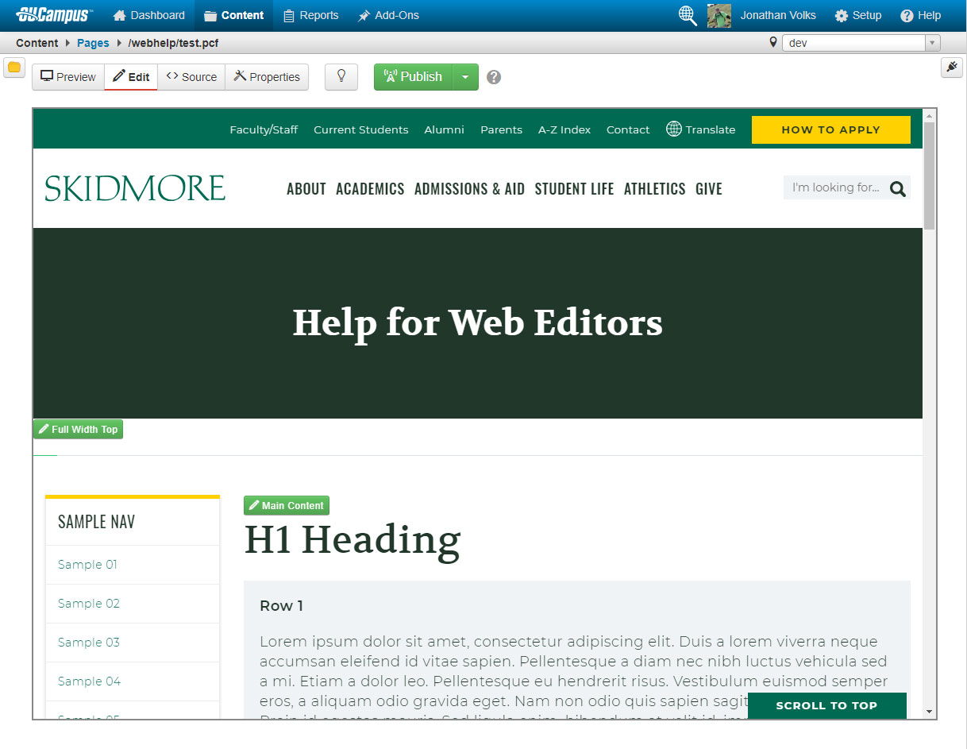This screenshot has height=749, width=967.
Task: Click the lightbulb page check icon
Action: pos(341,77)
